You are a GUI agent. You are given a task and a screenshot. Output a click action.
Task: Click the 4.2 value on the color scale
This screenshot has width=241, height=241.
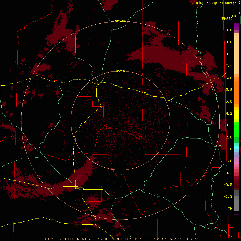(229, 114)
